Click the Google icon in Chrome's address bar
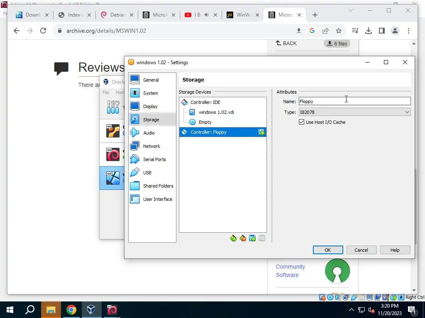 coord(312,31)
